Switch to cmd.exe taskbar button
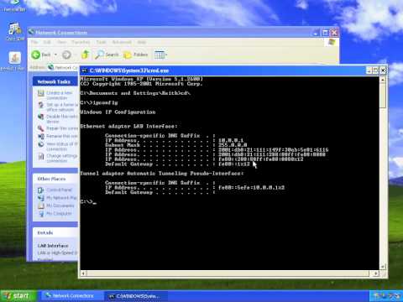Image resolution: width=403 pixels, height=302 pixels. tap(136, 296)
